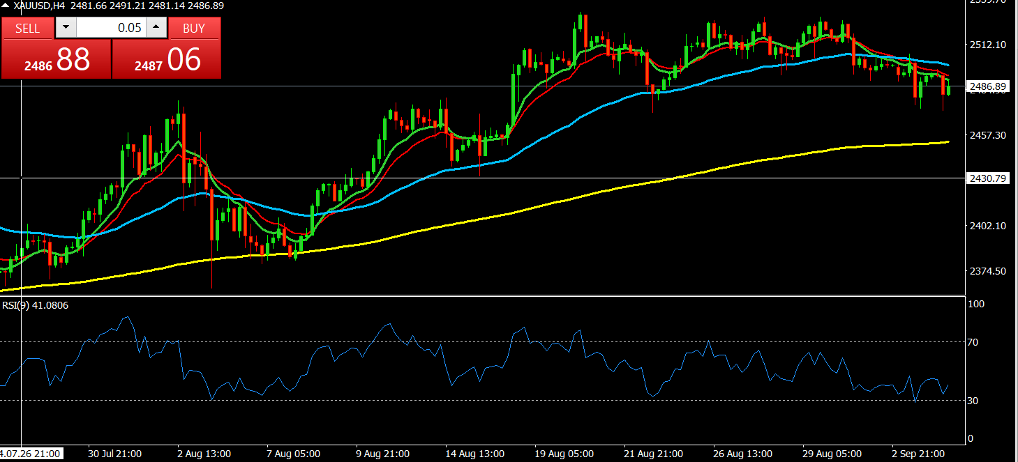Click the BUY button
The image size is (1018, 462).
coord(194,28)
